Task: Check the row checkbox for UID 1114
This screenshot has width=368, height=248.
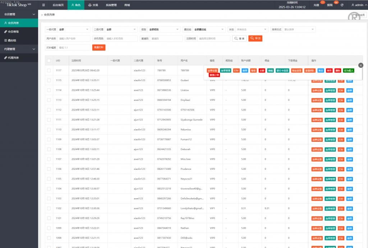Action: pos(49,90)
